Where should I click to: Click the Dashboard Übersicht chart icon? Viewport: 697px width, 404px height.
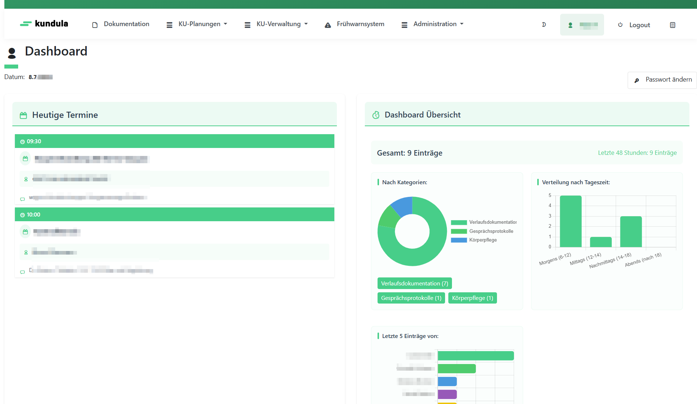[376, 115]
